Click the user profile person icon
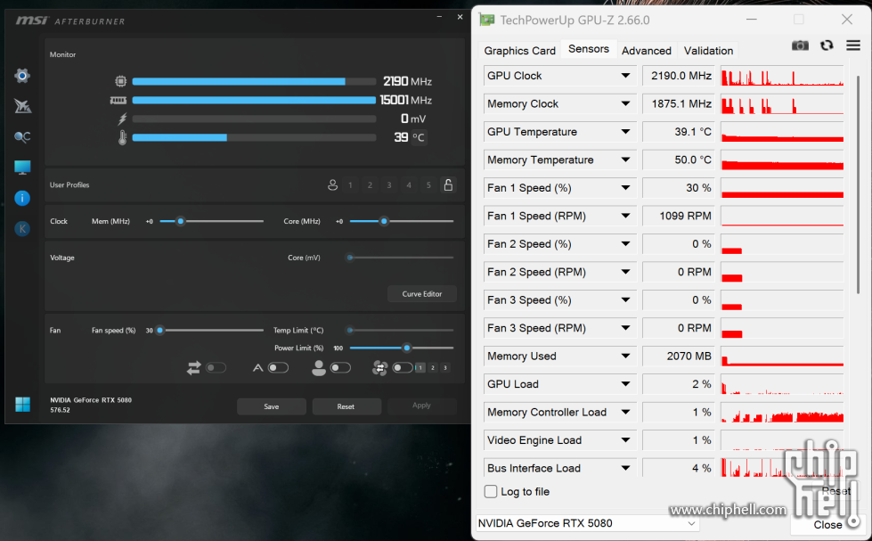This screenshot has width=872, height=541. click(332, 184)
